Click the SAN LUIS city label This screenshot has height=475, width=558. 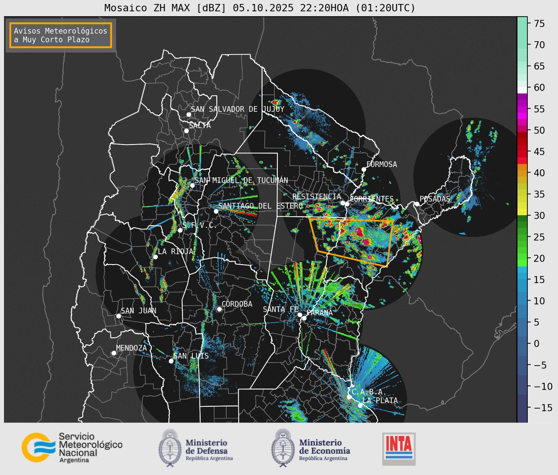click(191, 356)
